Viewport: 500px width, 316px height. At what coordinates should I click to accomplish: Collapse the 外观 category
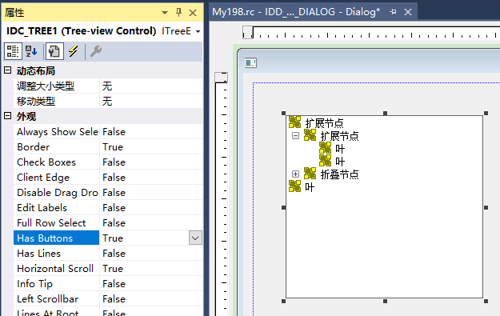[x=8, y=116]
